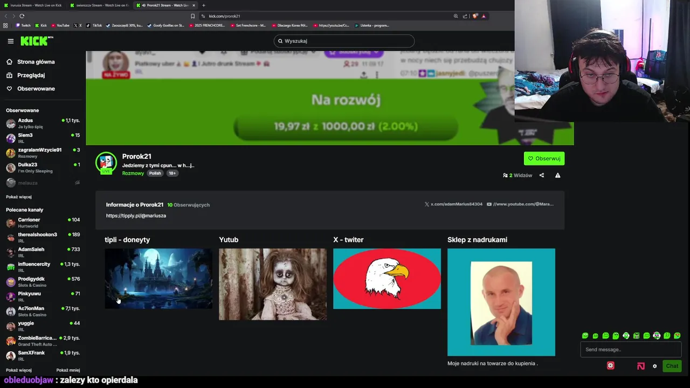Click into the Send message chat box
The image size is (690, 388).
click(631, 350)
